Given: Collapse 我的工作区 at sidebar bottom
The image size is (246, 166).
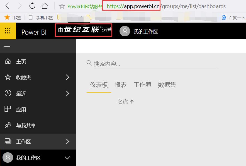Looking at the screenshot, I should coord(67,157).
